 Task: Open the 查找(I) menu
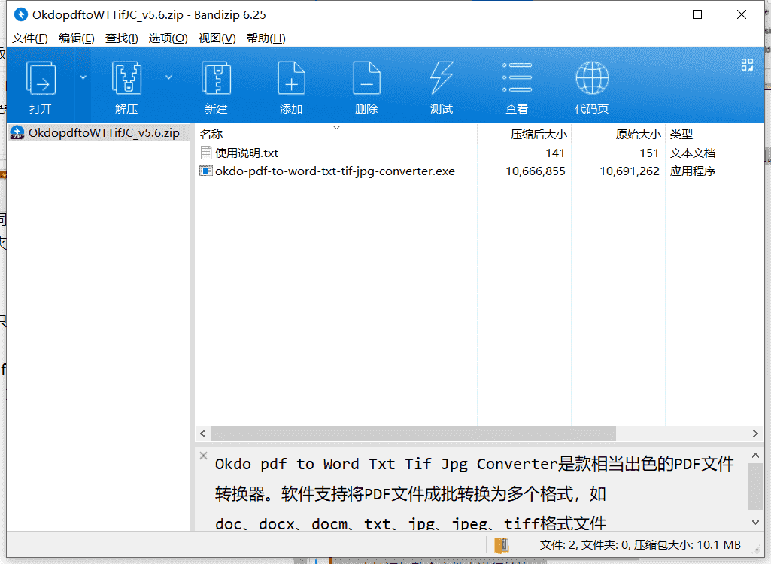[121, 38]
